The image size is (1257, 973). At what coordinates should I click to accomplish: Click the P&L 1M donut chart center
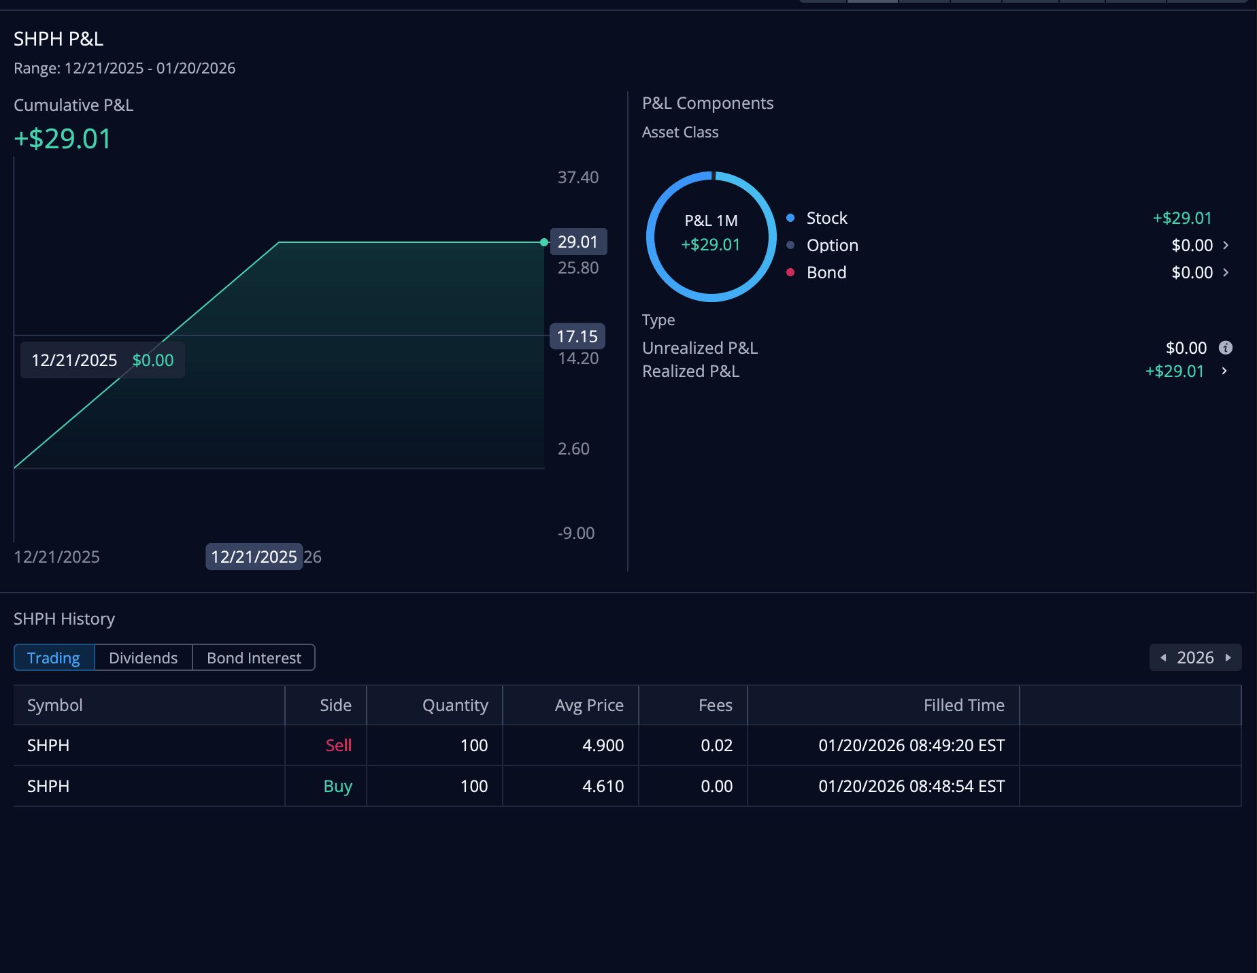pyautogui.click(x=711, y=236)
